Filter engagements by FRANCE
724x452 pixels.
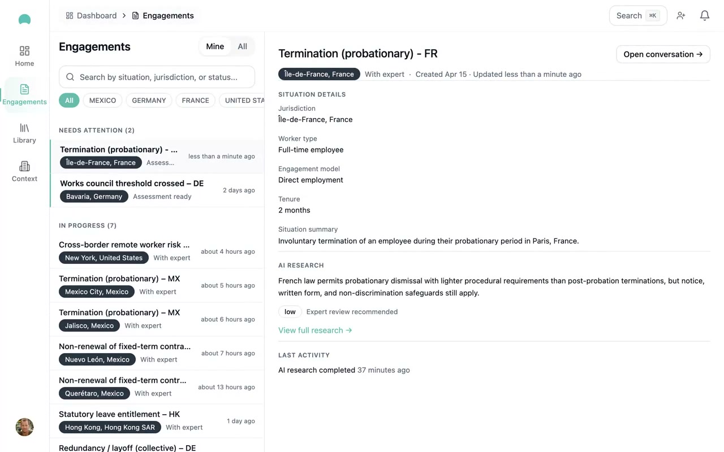click(x=195, y=101)
